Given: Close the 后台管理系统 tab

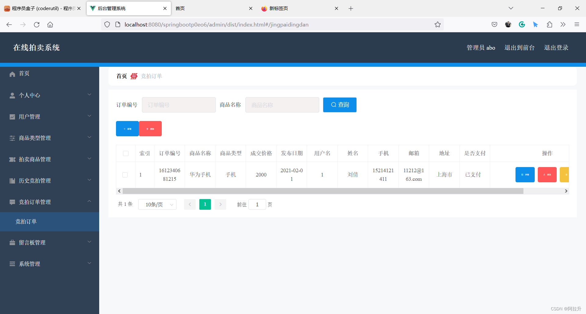Looking at the screenshot, I should pyautogui.click(x=165, y=9).
